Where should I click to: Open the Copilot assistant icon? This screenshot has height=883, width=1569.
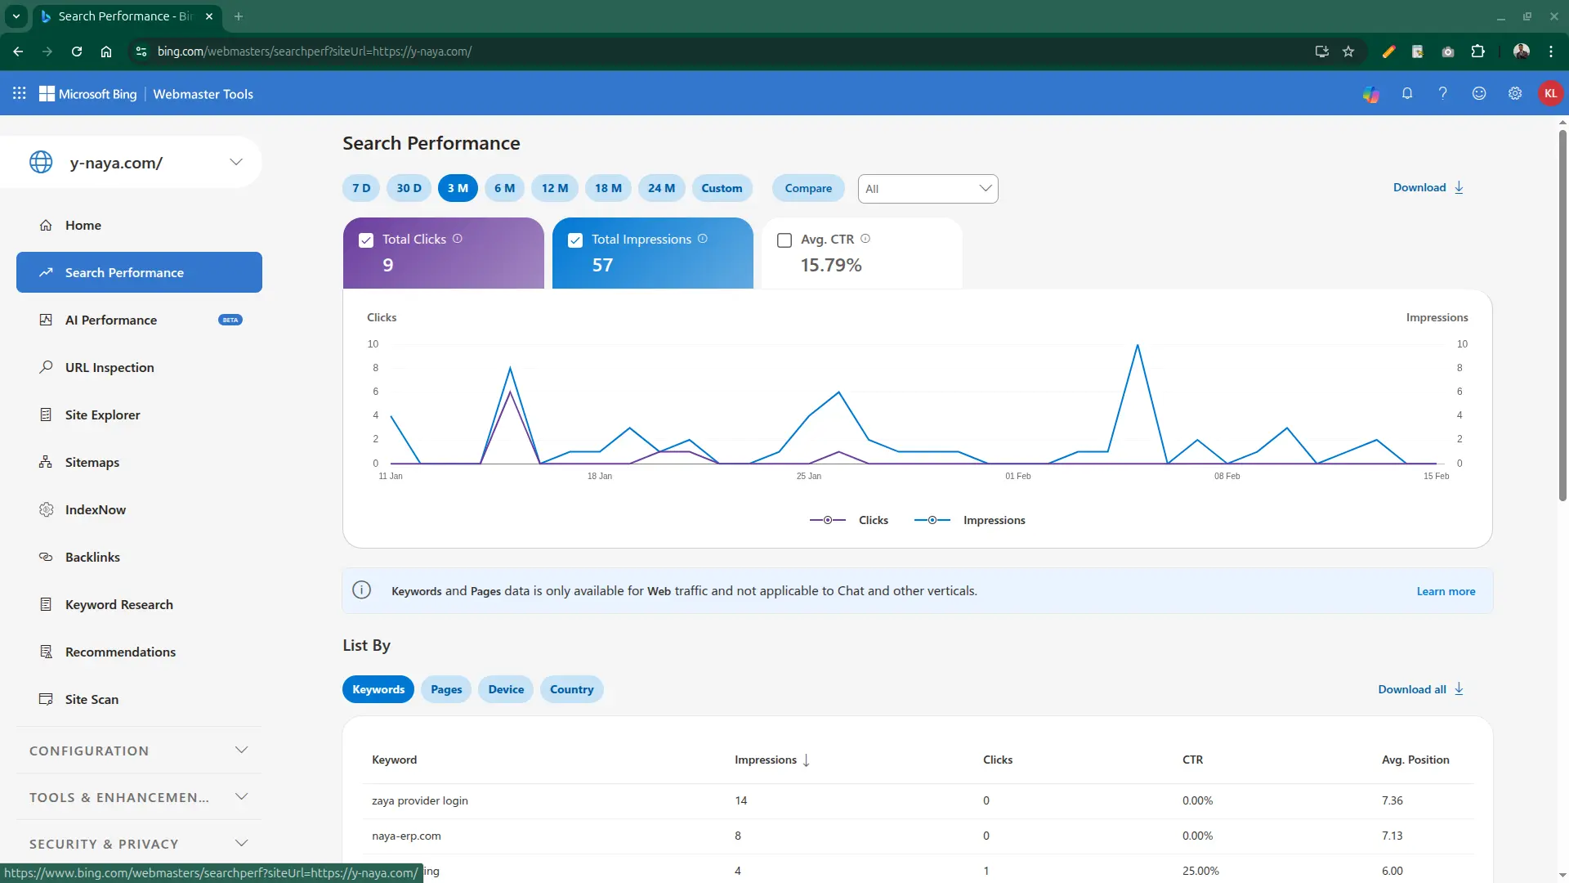1371,93
